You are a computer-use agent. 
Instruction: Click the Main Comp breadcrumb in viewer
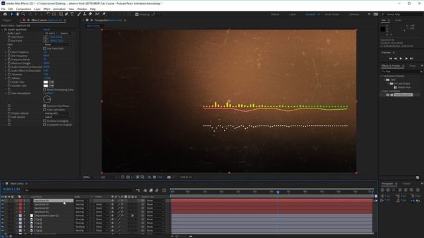pyautogui.click(x=93, y=26)
